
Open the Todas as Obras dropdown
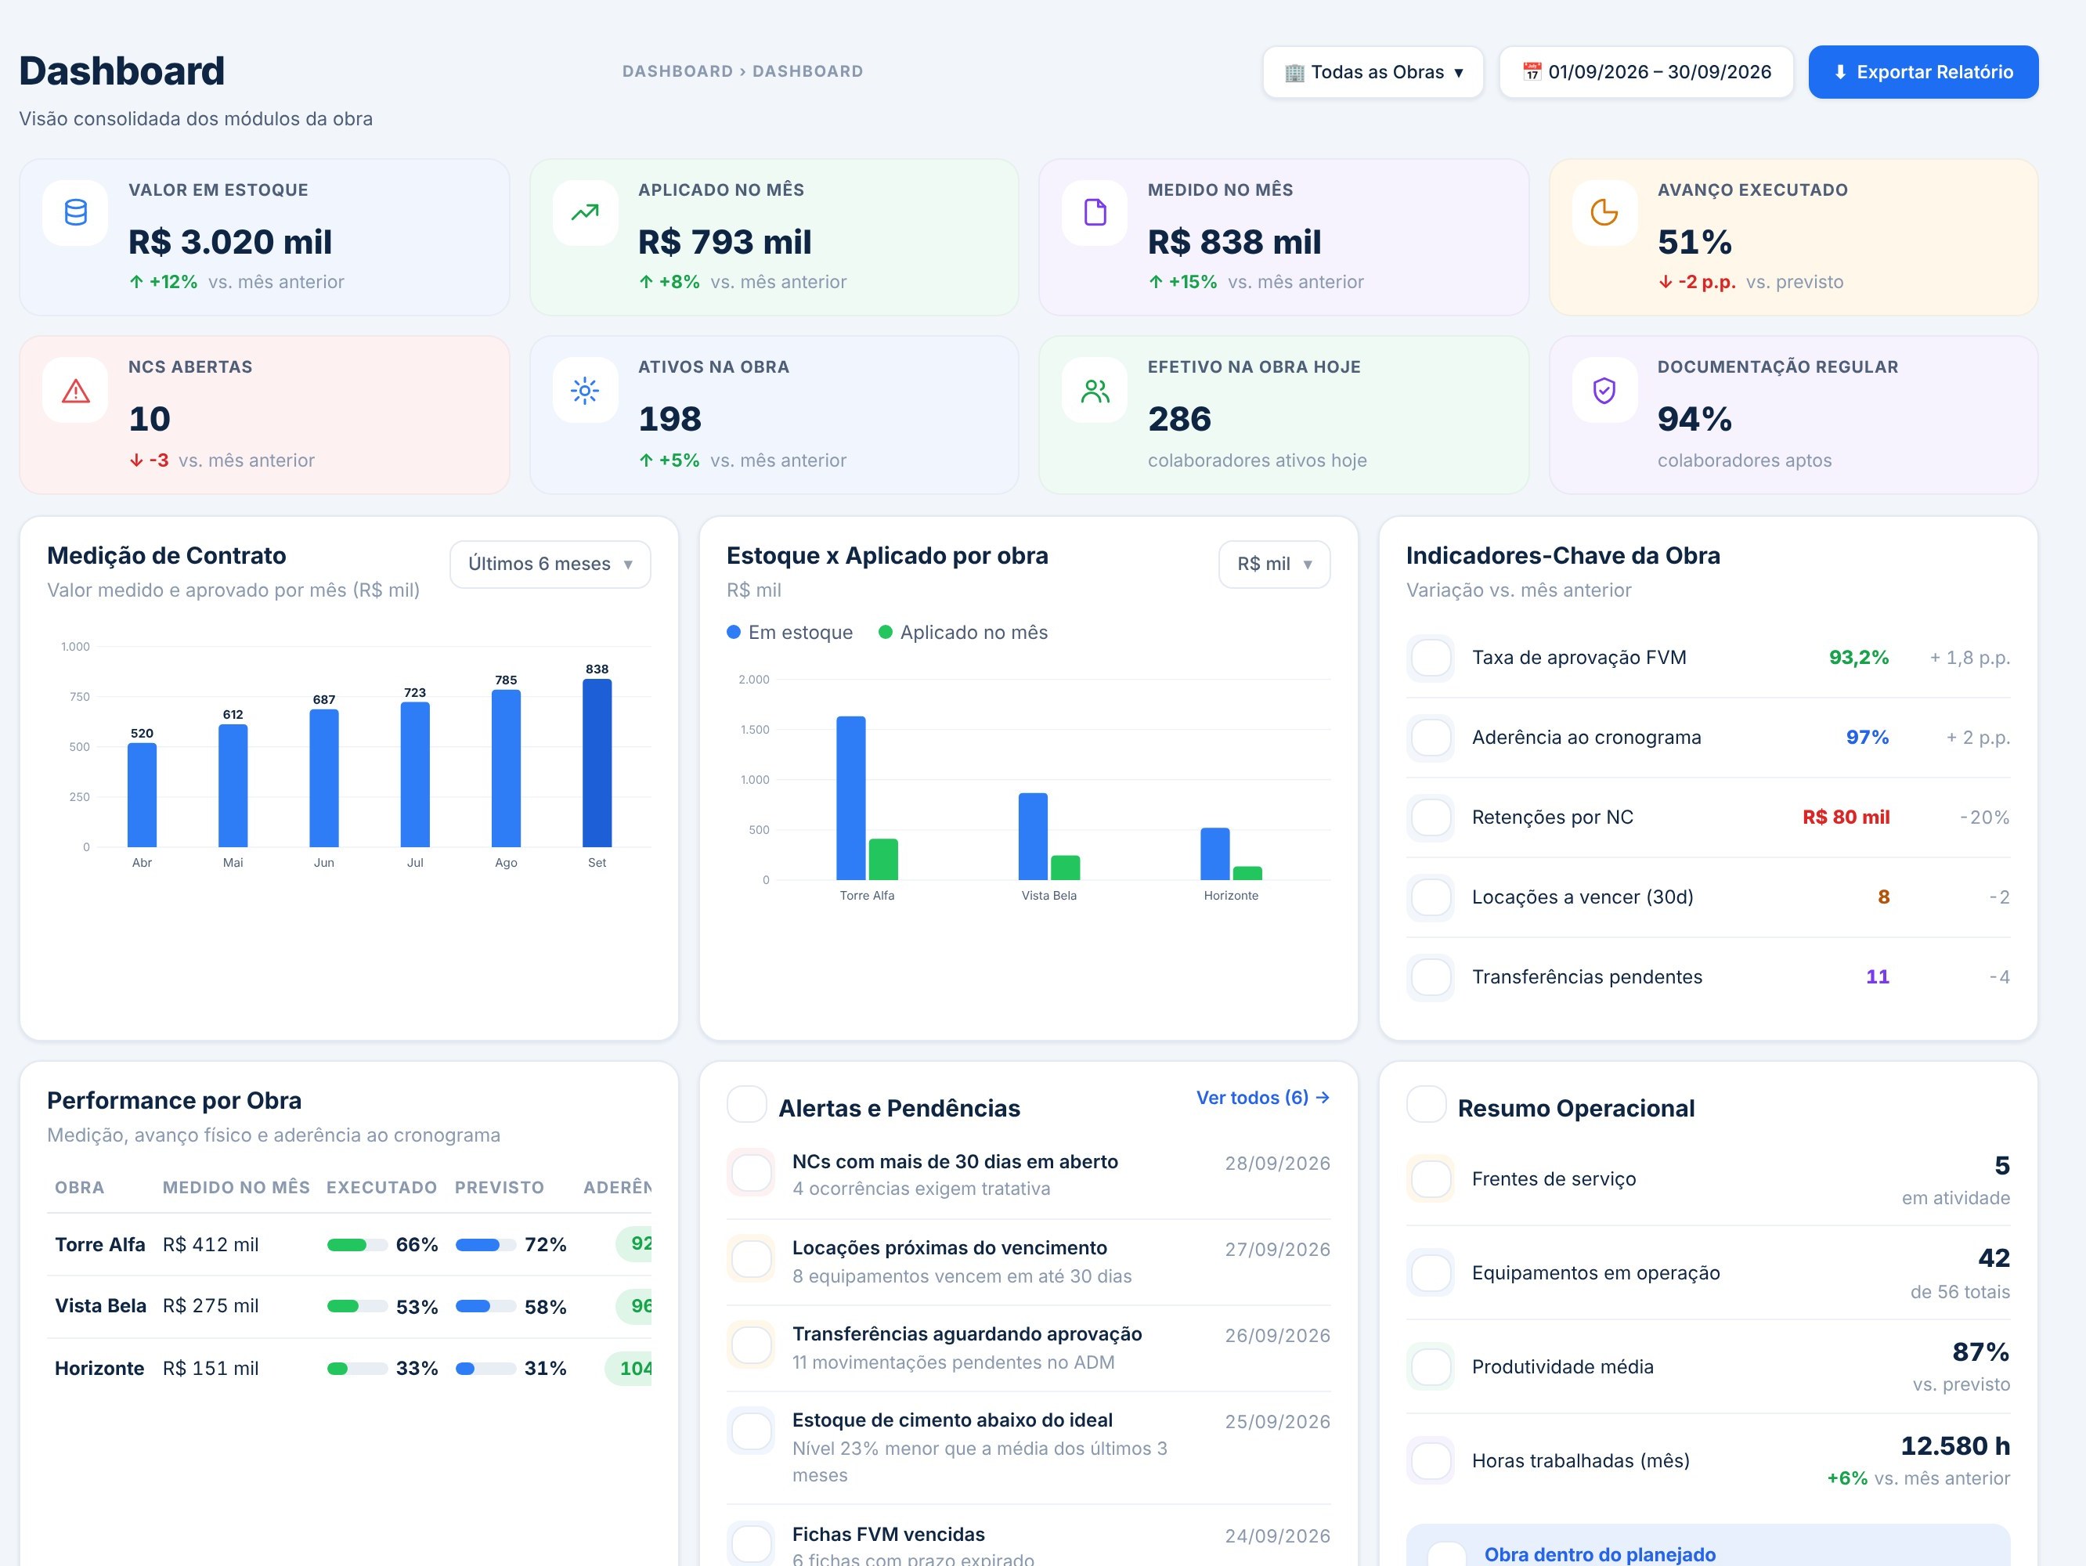tap(1373, 73)
